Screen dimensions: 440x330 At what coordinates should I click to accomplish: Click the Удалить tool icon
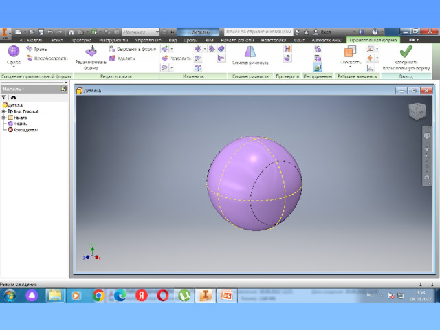click(x=112, y=58)
